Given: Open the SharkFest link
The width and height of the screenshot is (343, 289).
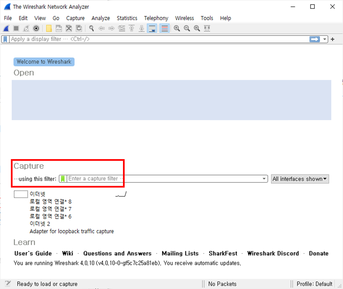Looking at the screenshot, I should (223, 253).
